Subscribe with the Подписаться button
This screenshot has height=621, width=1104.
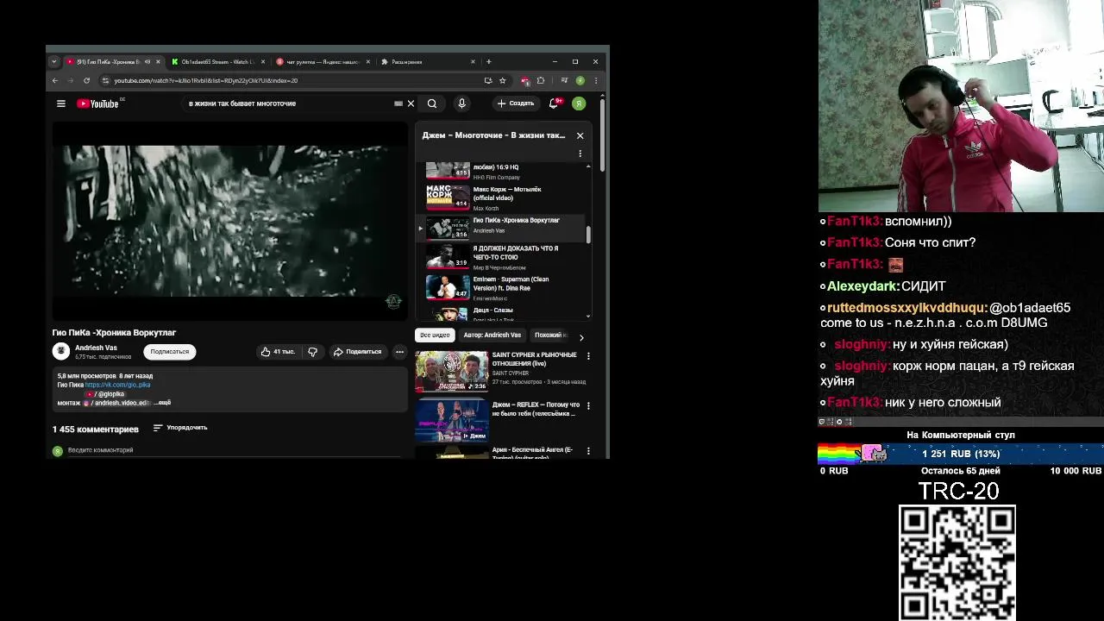pyautogui.click(x=170, y=352)
